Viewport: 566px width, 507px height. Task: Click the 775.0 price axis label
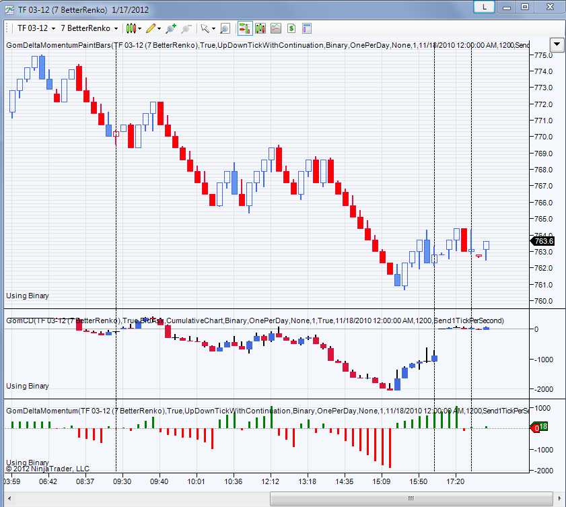coord(543,55)
